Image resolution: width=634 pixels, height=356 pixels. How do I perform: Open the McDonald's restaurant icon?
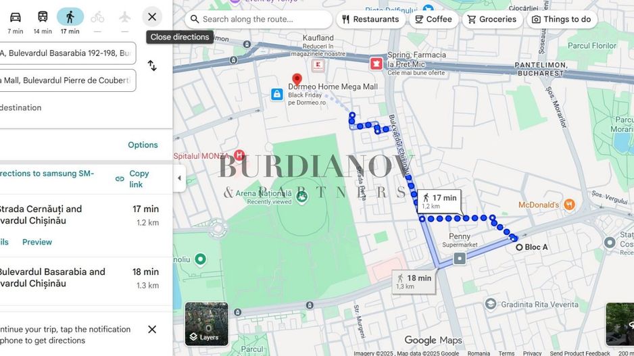pyautogui.click(x=569, y=205)
